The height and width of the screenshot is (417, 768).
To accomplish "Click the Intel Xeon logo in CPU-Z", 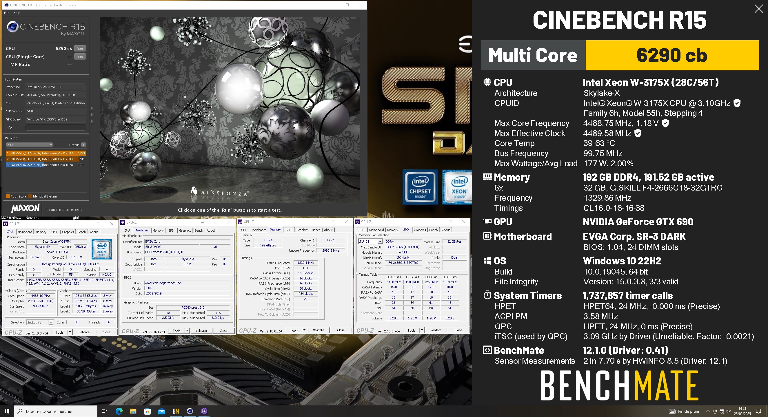I will (102, 249).
